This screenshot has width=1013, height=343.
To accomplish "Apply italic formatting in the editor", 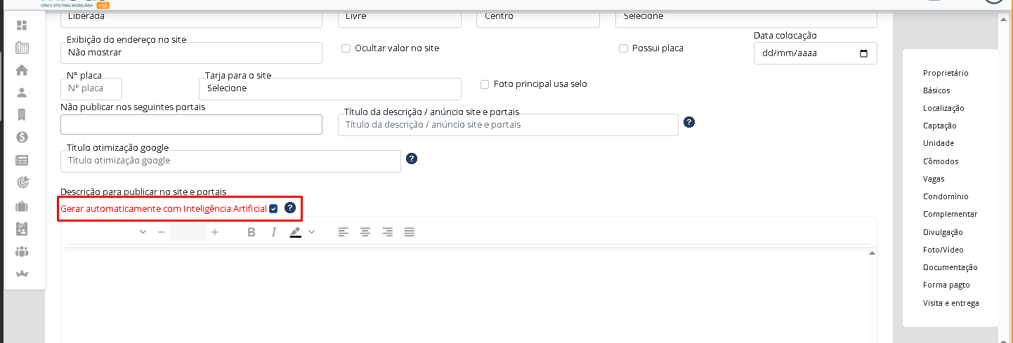I will pyautogui.click(x=273, y=232).
